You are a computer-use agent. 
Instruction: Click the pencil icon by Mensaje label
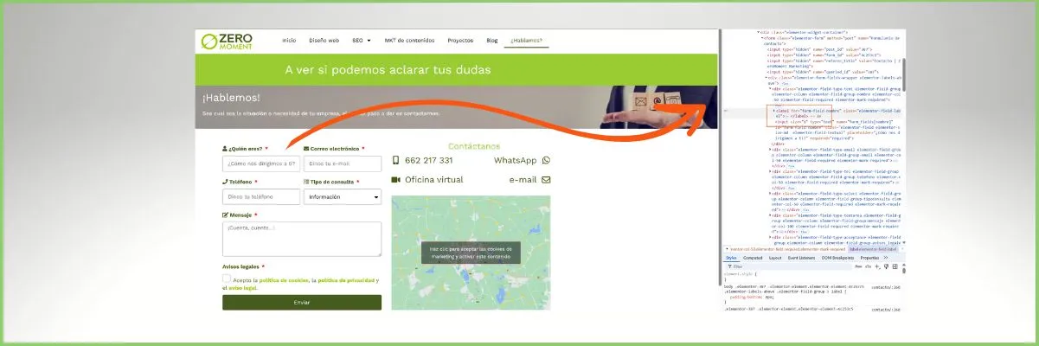tap(226, 215)
